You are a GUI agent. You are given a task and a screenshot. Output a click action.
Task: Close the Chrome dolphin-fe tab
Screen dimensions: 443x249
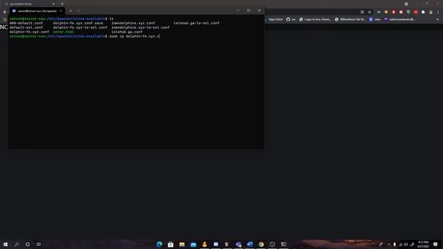[53, 4]
